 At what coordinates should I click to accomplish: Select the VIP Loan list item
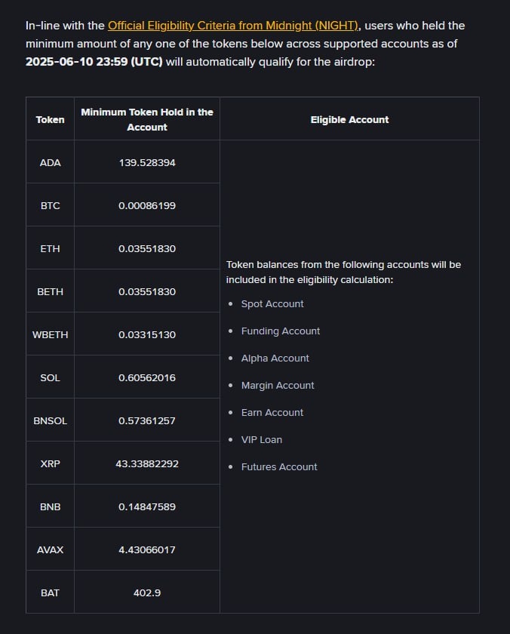(x=262, y=439)
